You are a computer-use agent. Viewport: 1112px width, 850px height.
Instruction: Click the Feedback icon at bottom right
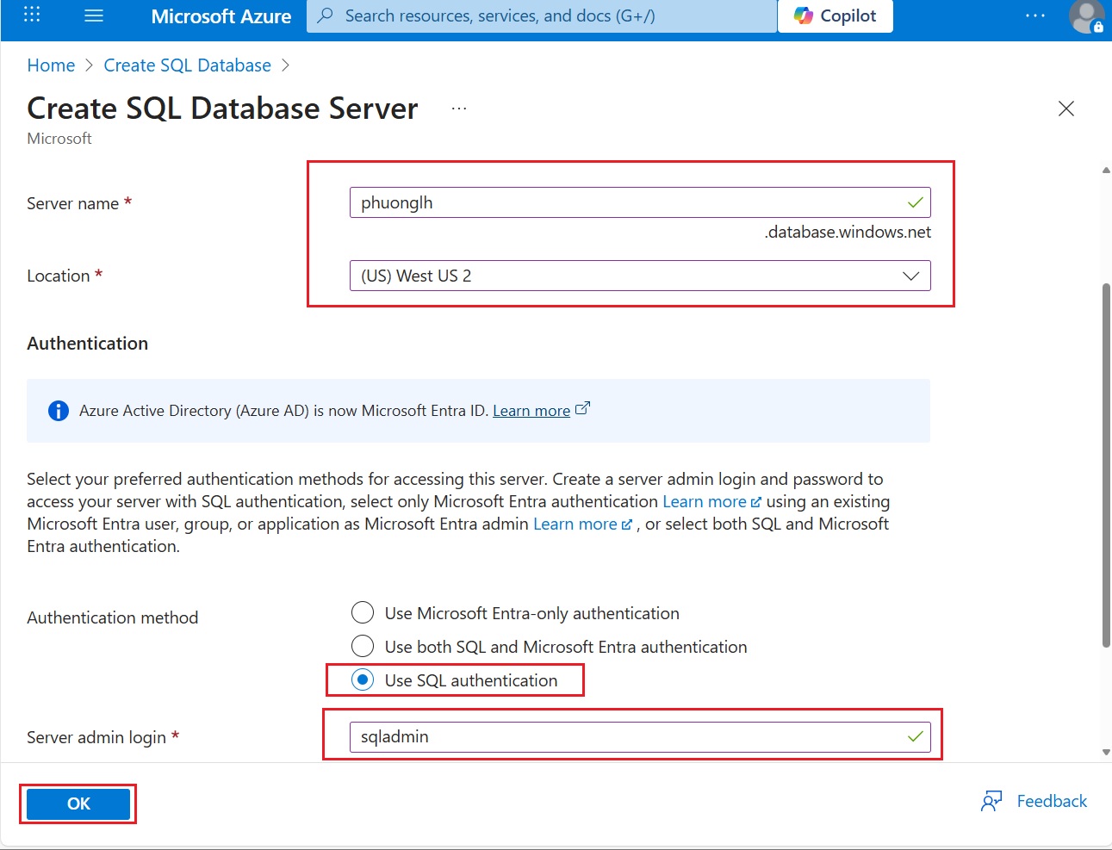point(991,802)
